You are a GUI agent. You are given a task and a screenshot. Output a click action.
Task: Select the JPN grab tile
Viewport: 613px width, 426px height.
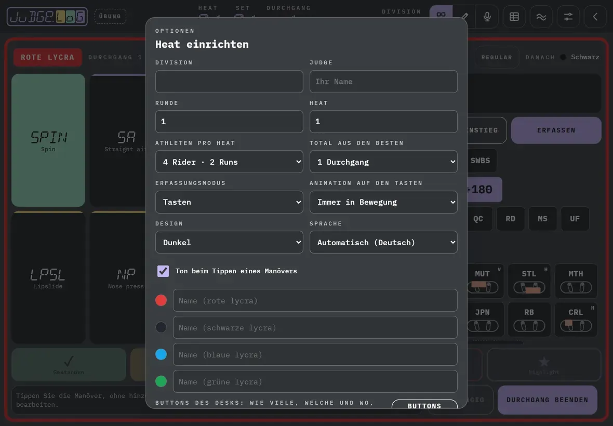(484, 319)
